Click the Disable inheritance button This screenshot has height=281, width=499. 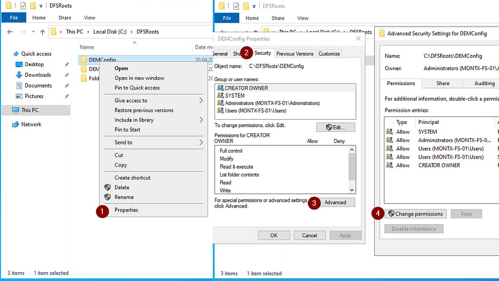point(414,229)
